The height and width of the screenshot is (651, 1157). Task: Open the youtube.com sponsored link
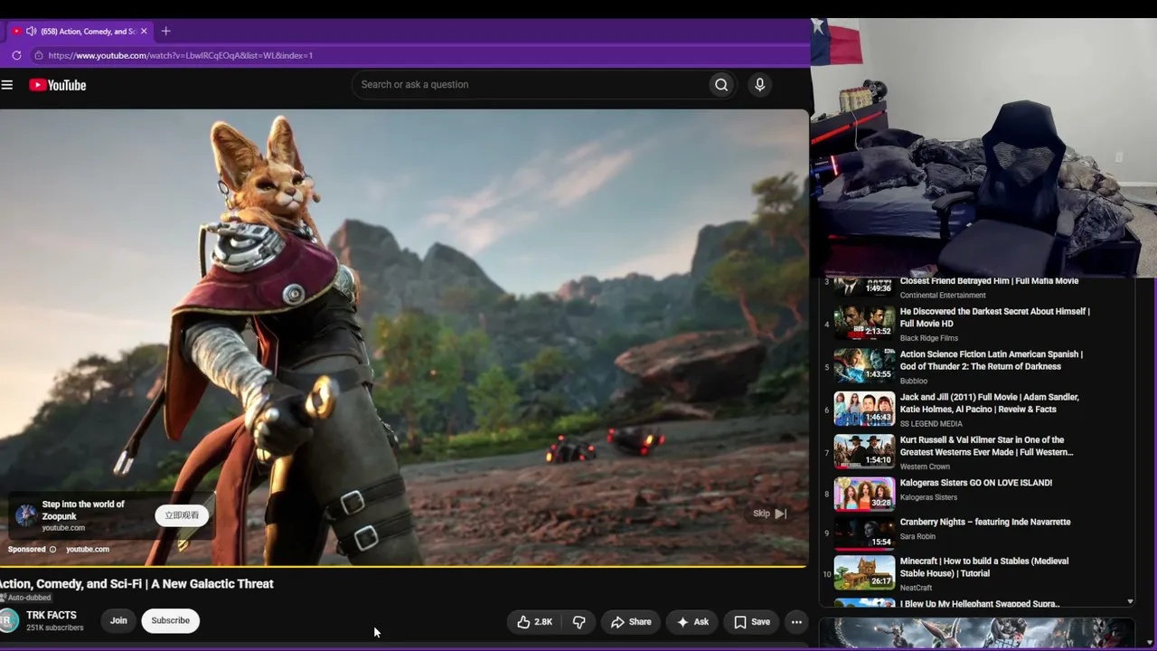pyautogui.click(x=88, y=550)
